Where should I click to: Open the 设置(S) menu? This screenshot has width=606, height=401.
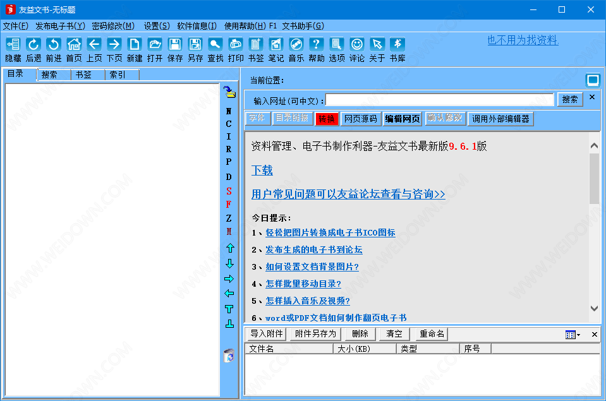point(157,26)
